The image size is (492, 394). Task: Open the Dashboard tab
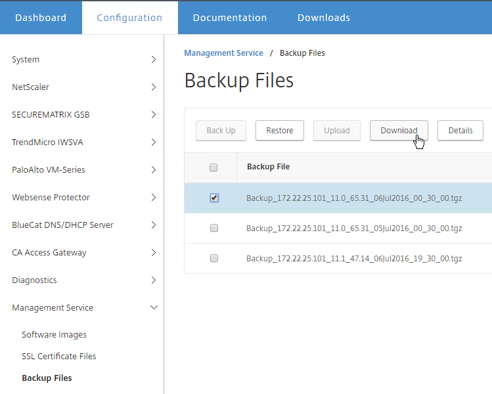pyautogui.click(x=41, y=18)
